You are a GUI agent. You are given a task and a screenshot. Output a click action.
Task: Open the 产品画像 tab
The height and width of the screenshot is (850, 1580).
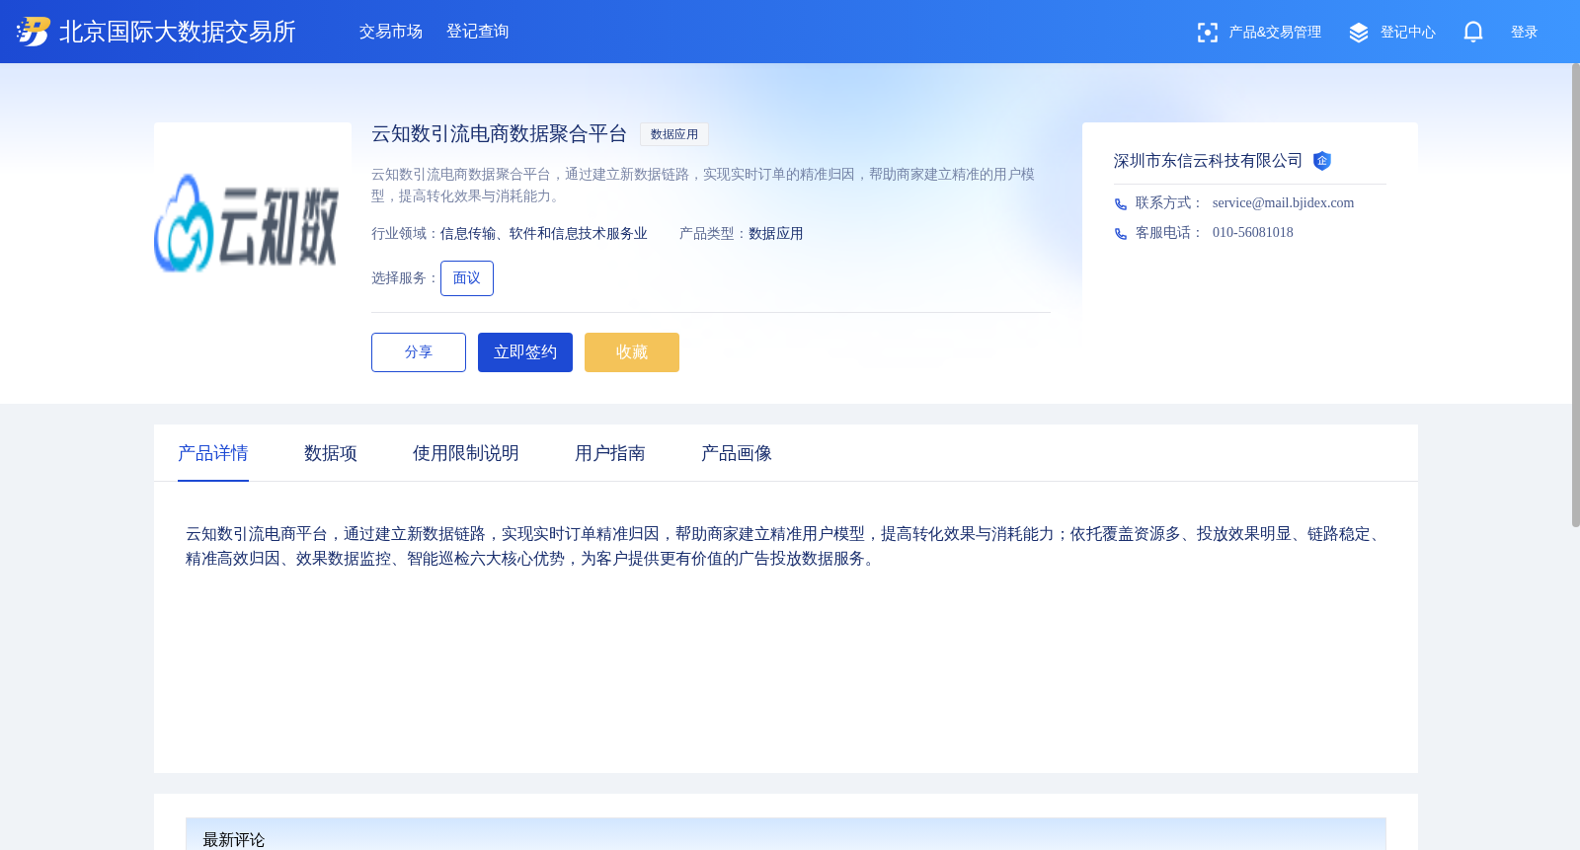point(737,453)
